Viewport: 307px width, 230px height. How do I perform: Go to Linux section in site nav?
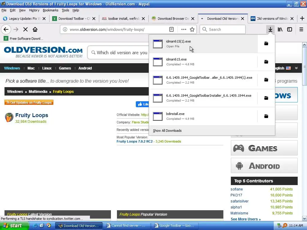47,68
